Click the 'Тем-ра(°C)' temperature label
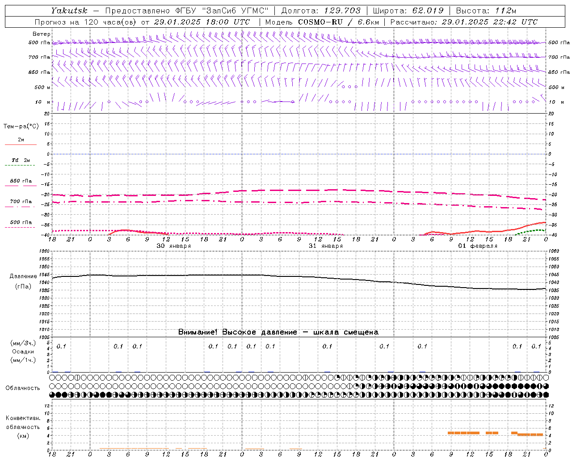Screen dimensions: 572x458 coord(21,127)
